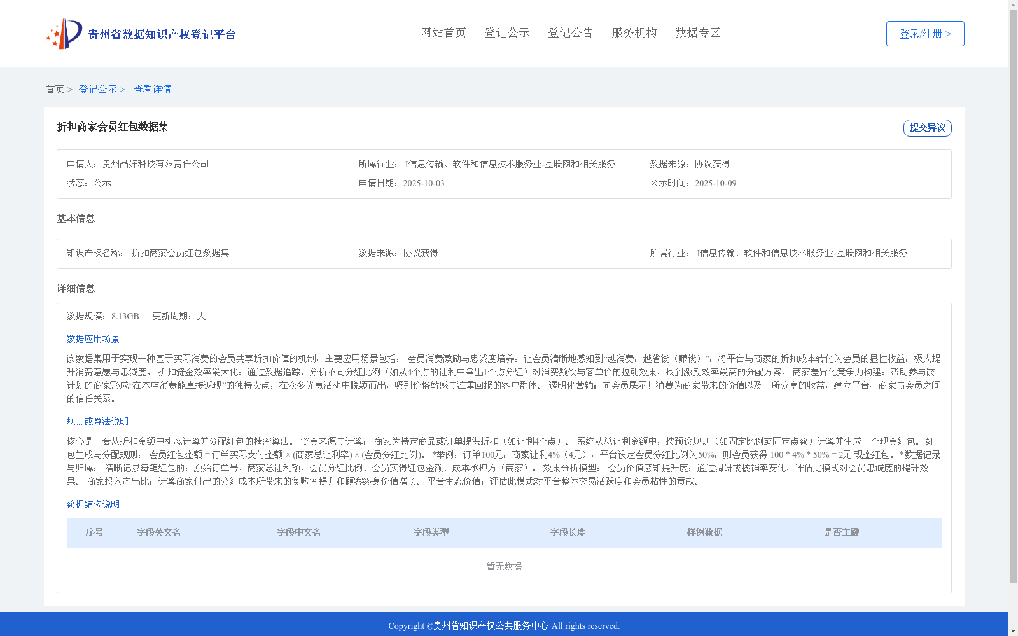Click the 暂无数据 empty table message

(504, 567)
